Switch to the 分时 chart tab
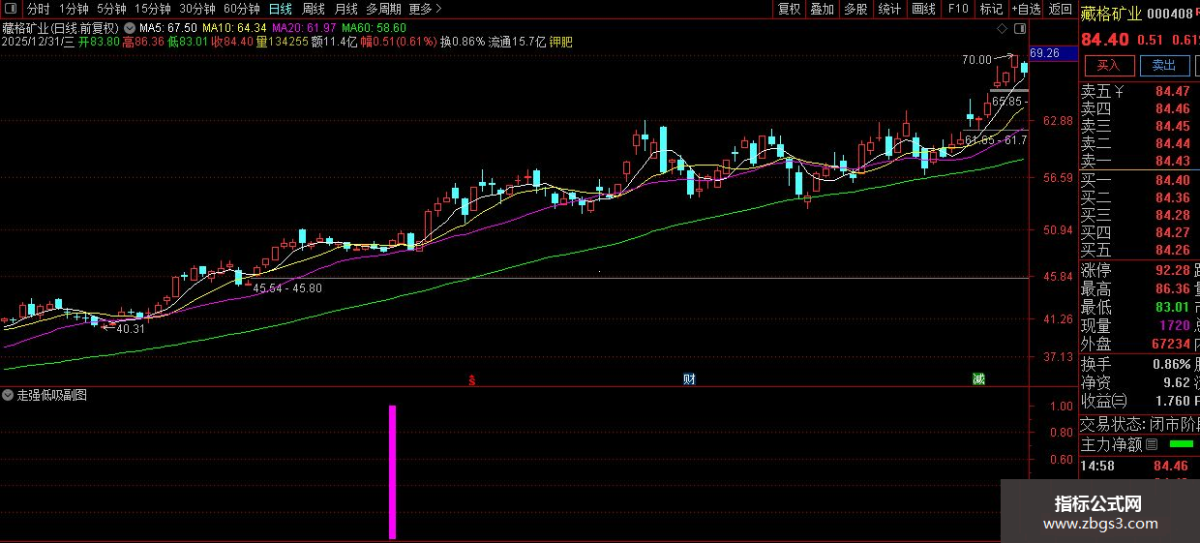The image size is (1200, 543). [38, 9]
